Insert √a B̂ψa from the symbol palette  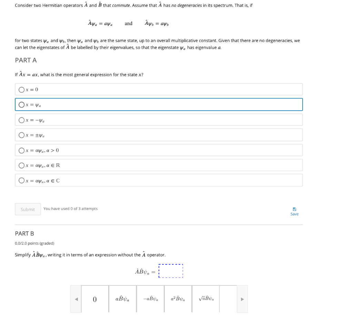coord(206,299)
